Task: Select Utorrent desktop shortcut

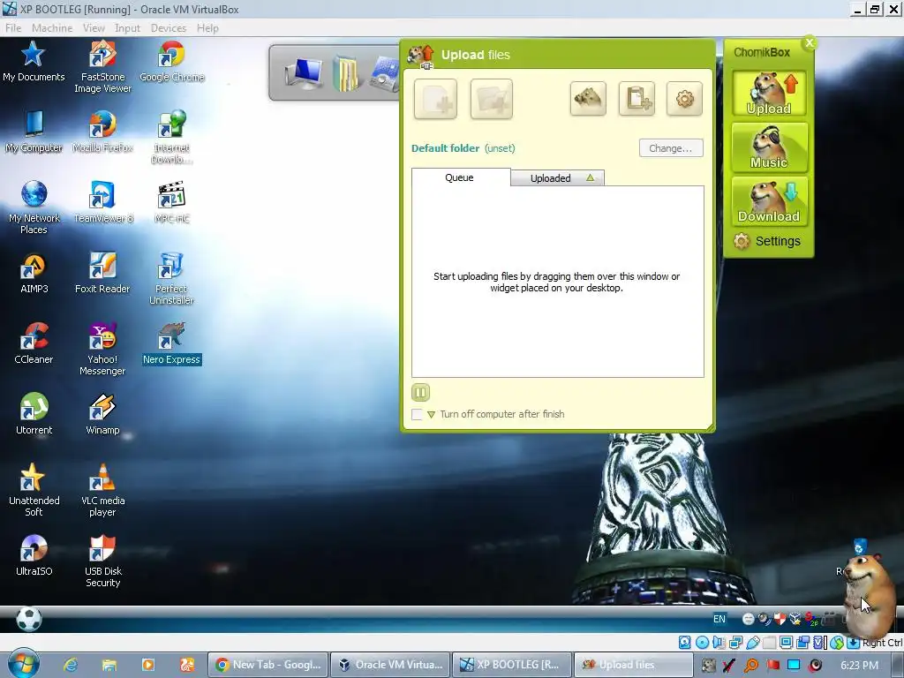Action: point(34,415)
